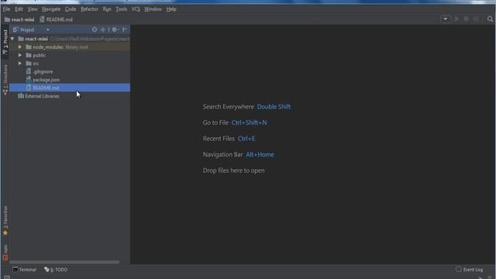The width and height of the screenshot is (496, 279).
Task: Open the Refactor menu
Action: (89, 9)
